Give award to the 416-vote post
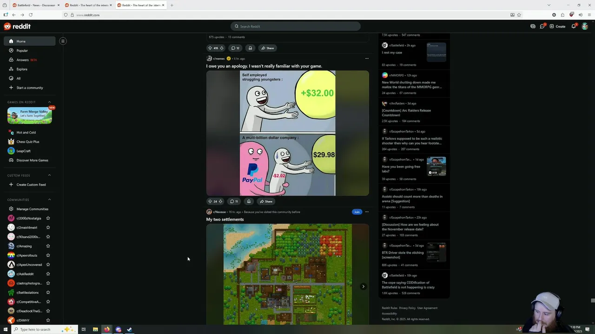595x334 pixels. pos(250,48)
